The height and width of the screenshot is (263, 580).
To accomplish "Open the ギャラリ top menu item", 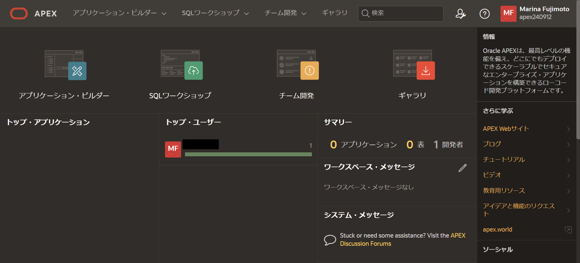I will tap(334, 13).
